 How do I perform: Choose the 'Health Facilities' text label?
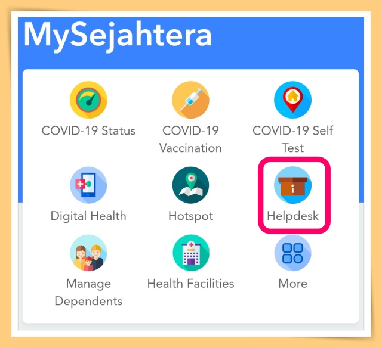(x=191, y=284)
